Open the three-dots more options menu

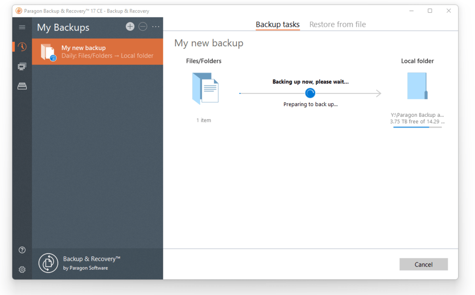tap(156, 27)
